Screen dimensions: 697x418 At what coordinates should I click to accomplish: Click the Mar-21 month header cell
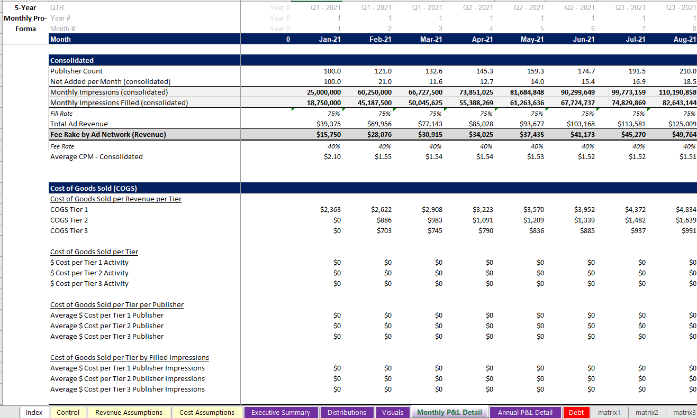[x=418, y=39]
